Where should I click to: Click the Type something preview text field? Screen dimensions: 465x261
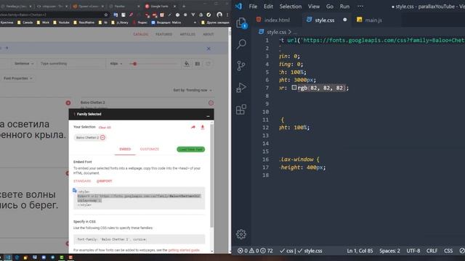71,64
